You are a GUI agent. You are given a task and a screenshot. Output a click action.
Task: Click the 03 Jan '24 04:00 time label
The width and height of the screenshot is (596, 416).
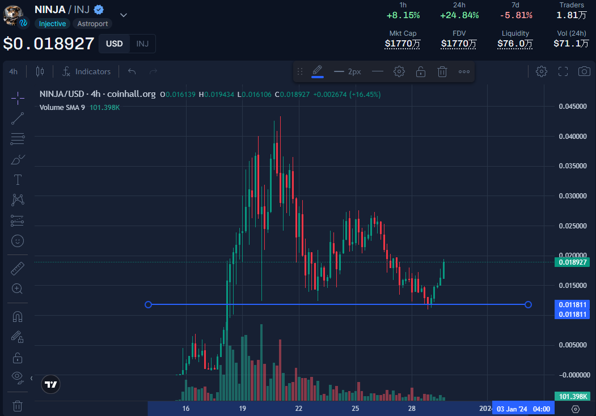(x=523, y=409)
